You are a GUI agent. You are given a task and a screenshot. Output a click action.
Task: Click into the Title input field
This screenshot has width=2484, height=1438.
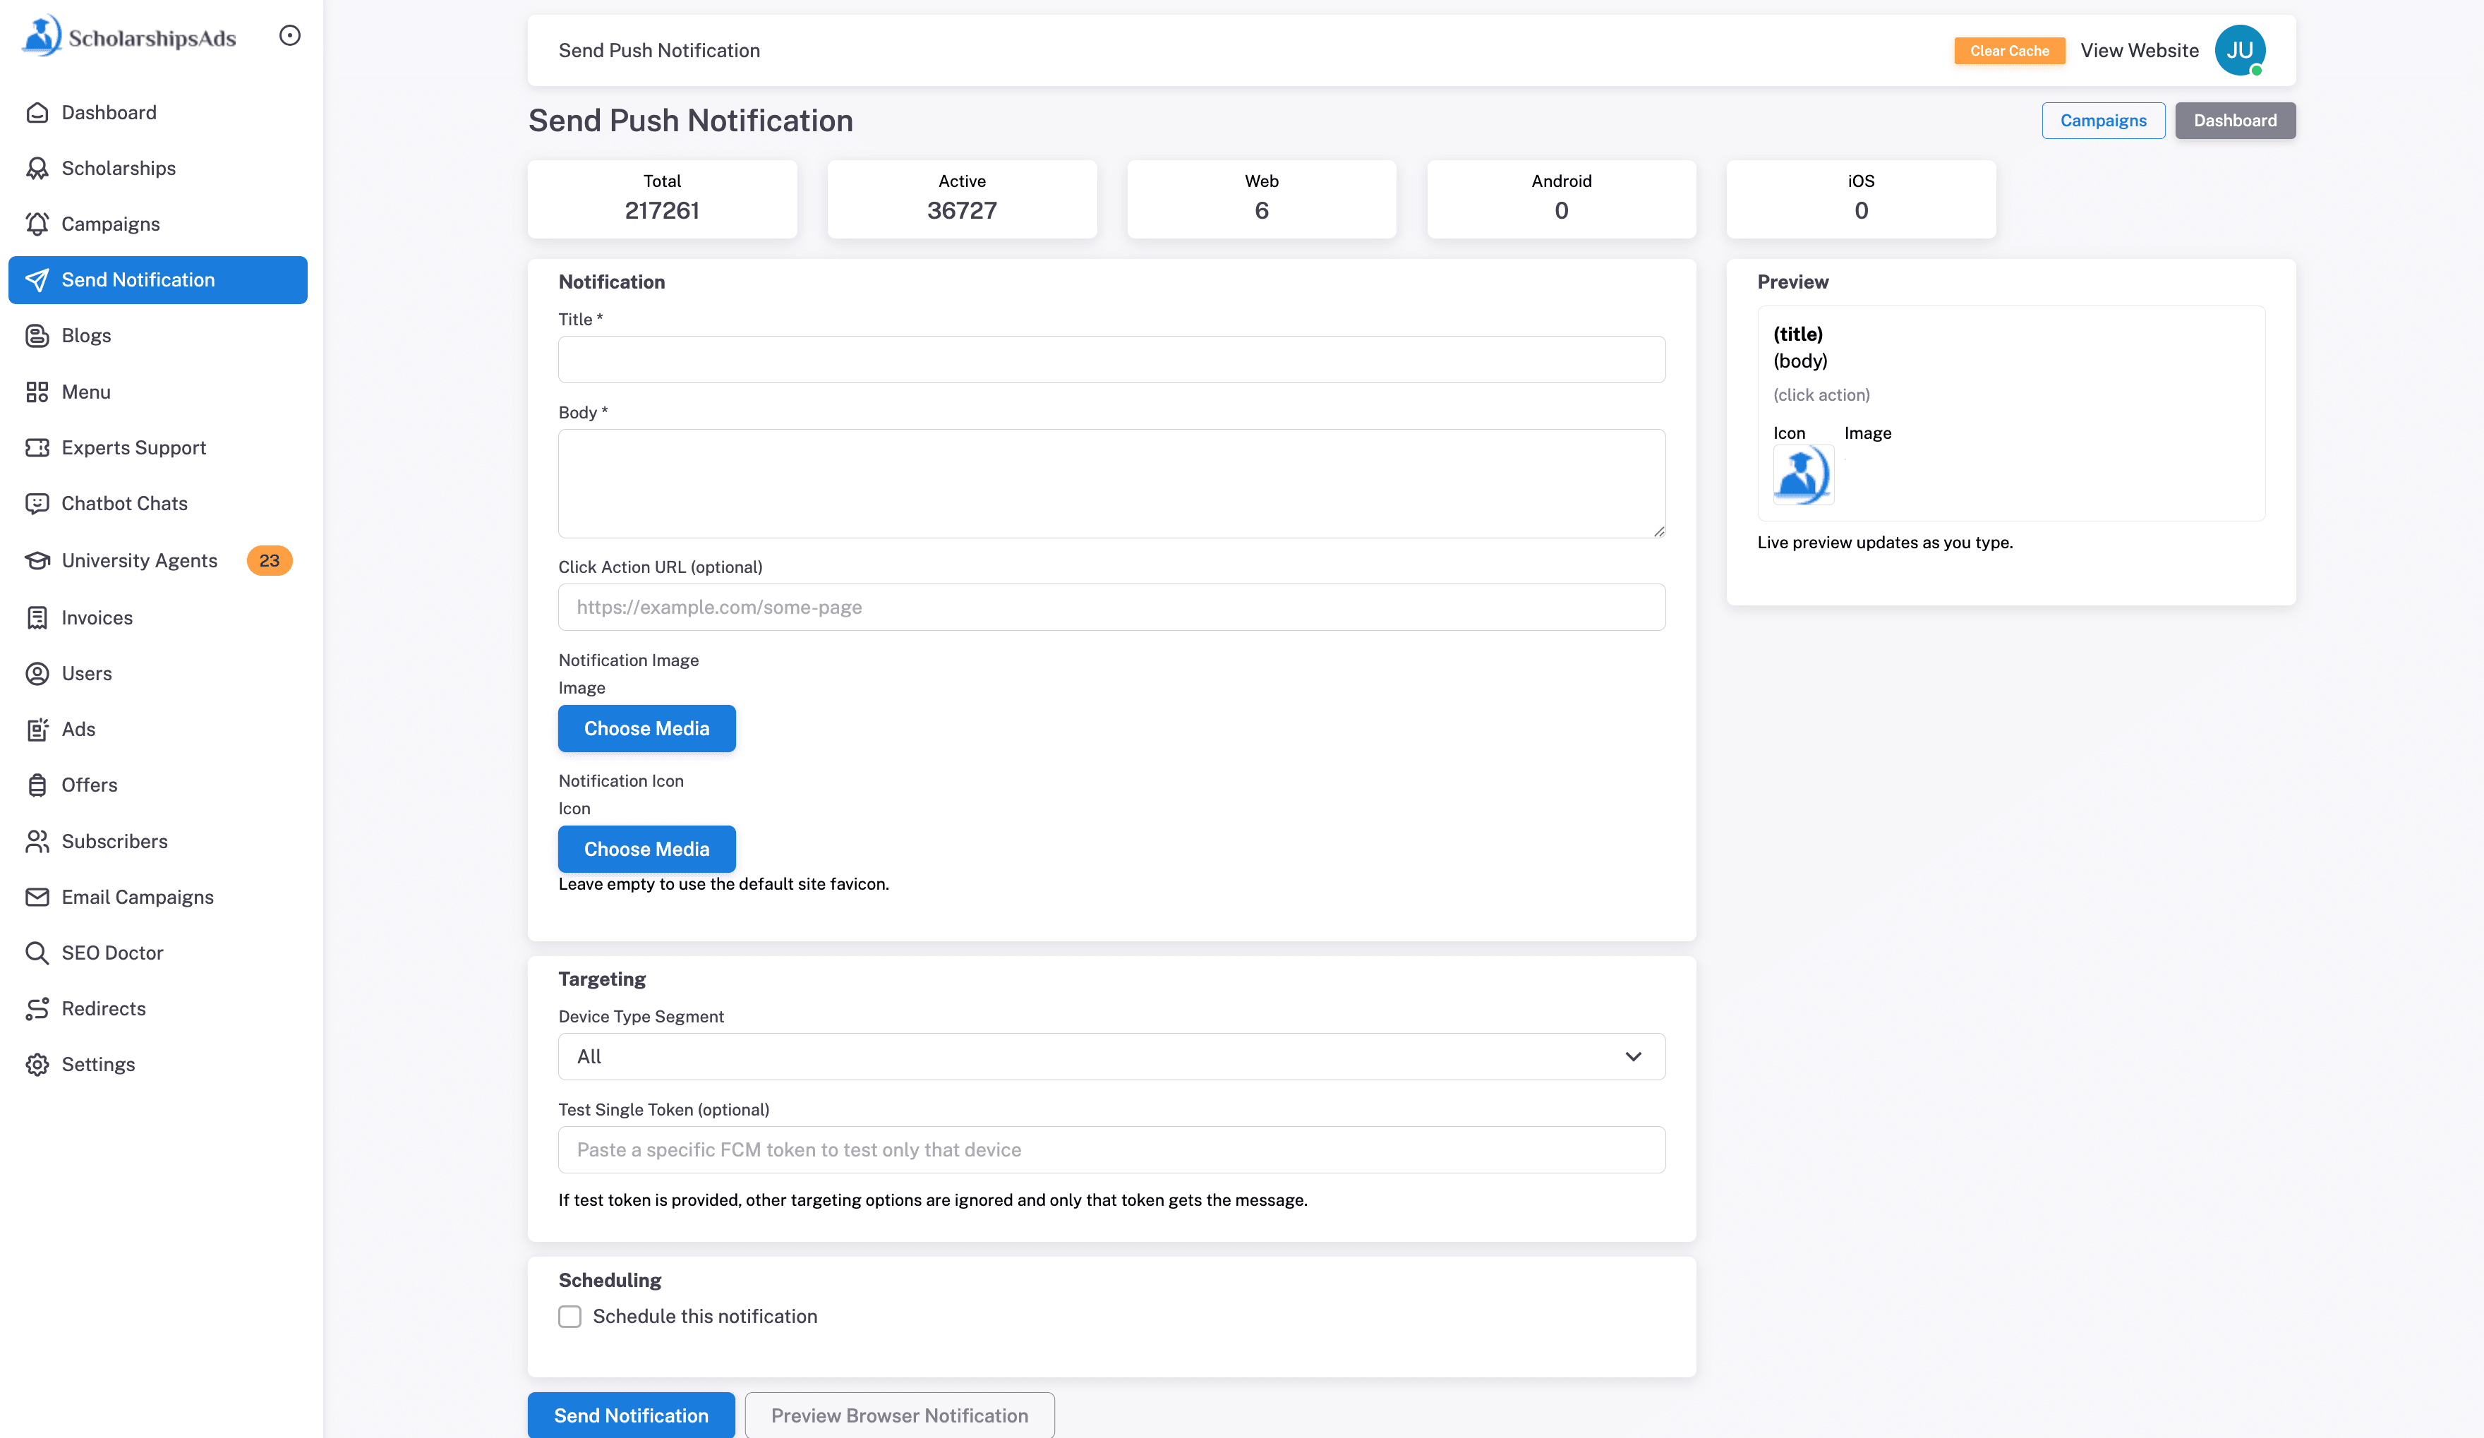tap(1111, 360)
